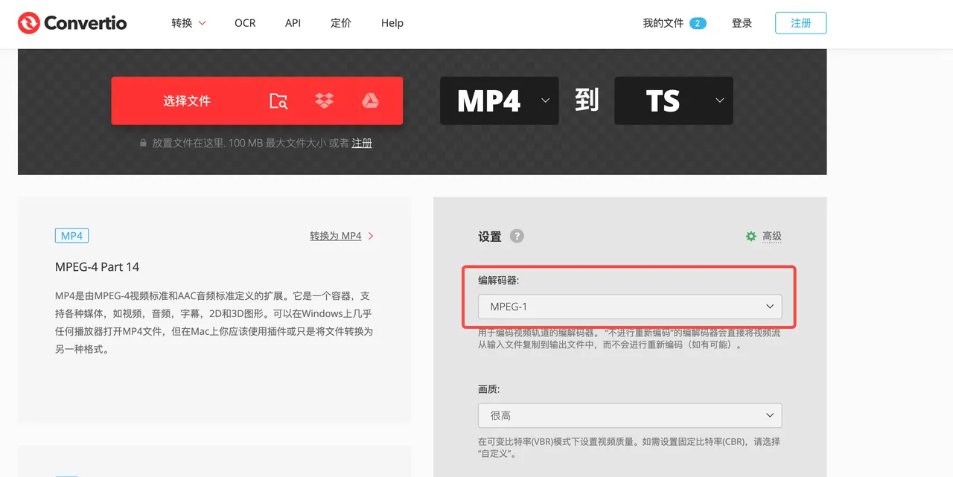Browse files with the folder search icon
This screenshot has height=477, width=953.
pos(278,100)
